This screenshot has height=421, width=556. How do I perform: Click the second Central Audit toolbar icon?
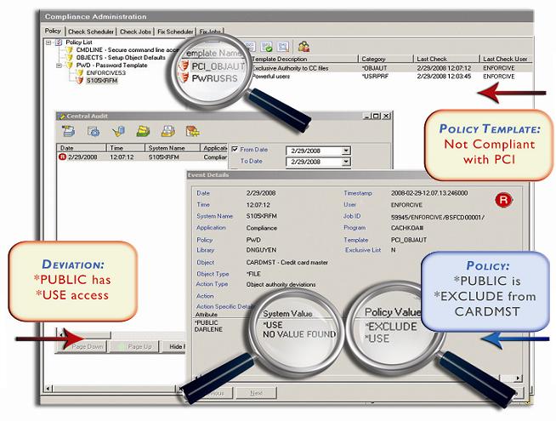(x=94, y=130)
